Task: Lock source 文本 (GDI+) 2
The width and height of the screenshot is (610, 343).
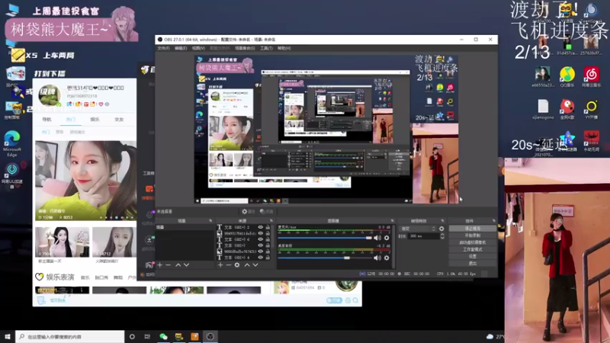Action: tap(268, 227)
